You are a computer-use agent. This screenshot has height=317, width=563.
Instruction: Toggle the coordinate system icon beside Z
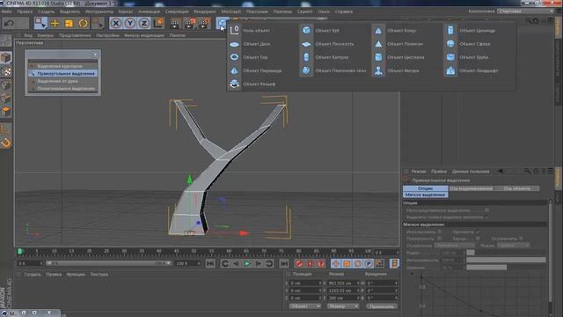(x=158, y=24)
